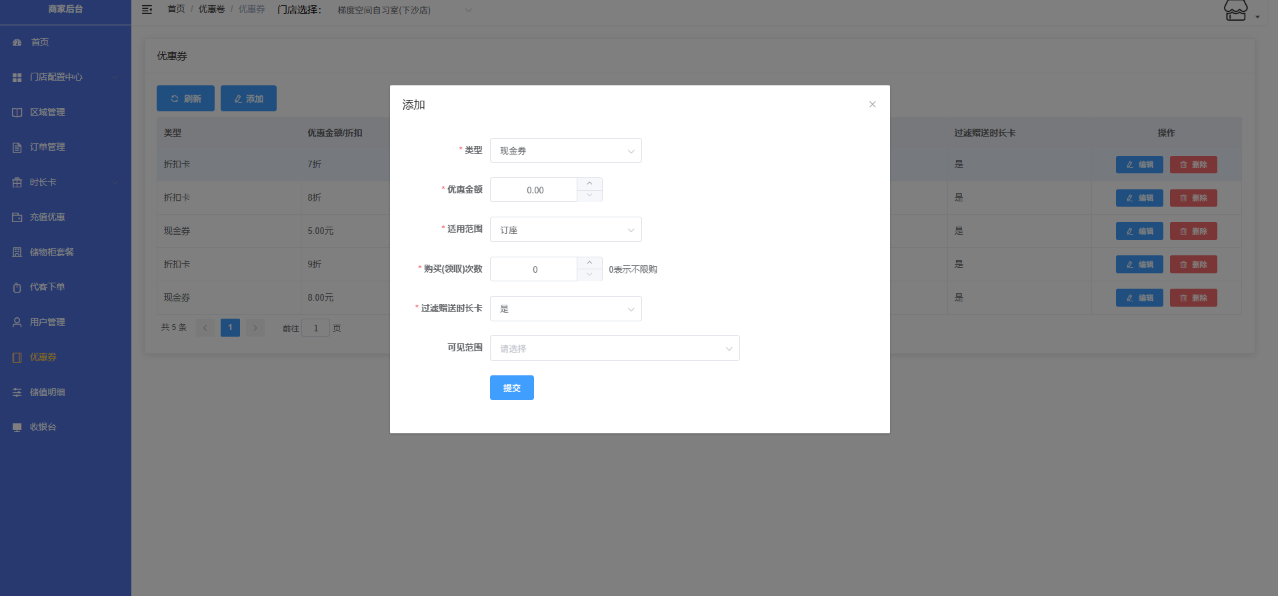Decrease 购买(领取)次数 with the down arrow
Image resolution: width=1278 pixels, height=596 pixels.
(589, 275)
